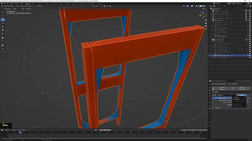The height and width of the screenshot is (141, 252).
Task: Select the Select Box tool
Action: (3, 12)
